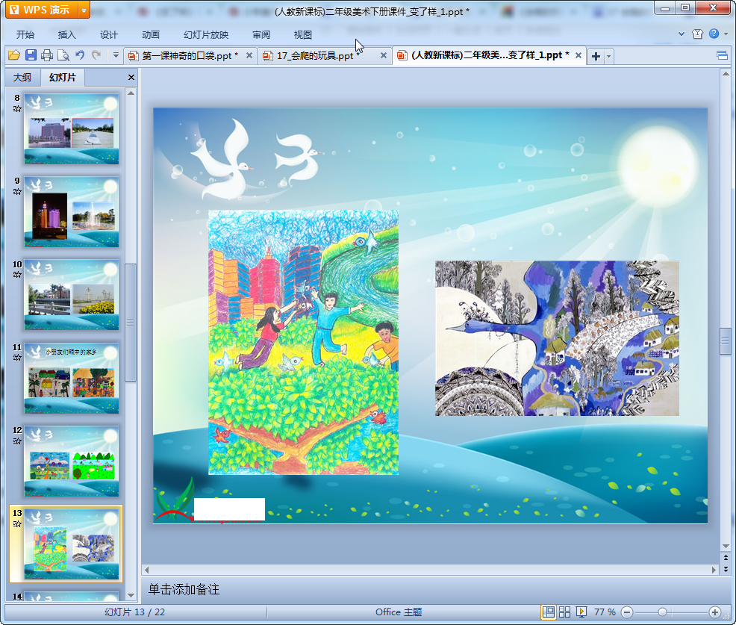Select slide 8 thumbnail
The width and height of the screenshot is (736, 625).
pos(72,129)
